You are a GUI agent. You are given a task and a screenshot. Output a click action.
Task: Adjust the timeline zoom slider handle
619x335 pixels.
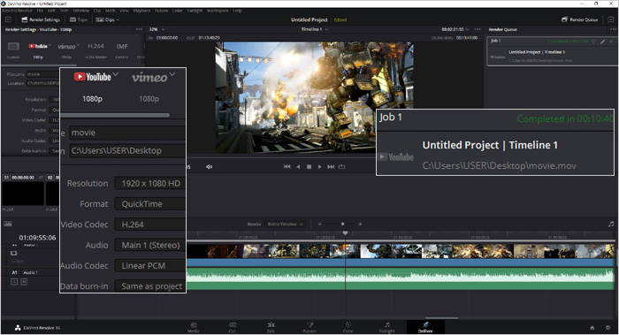pyautogui.click(x=342, y=225)
